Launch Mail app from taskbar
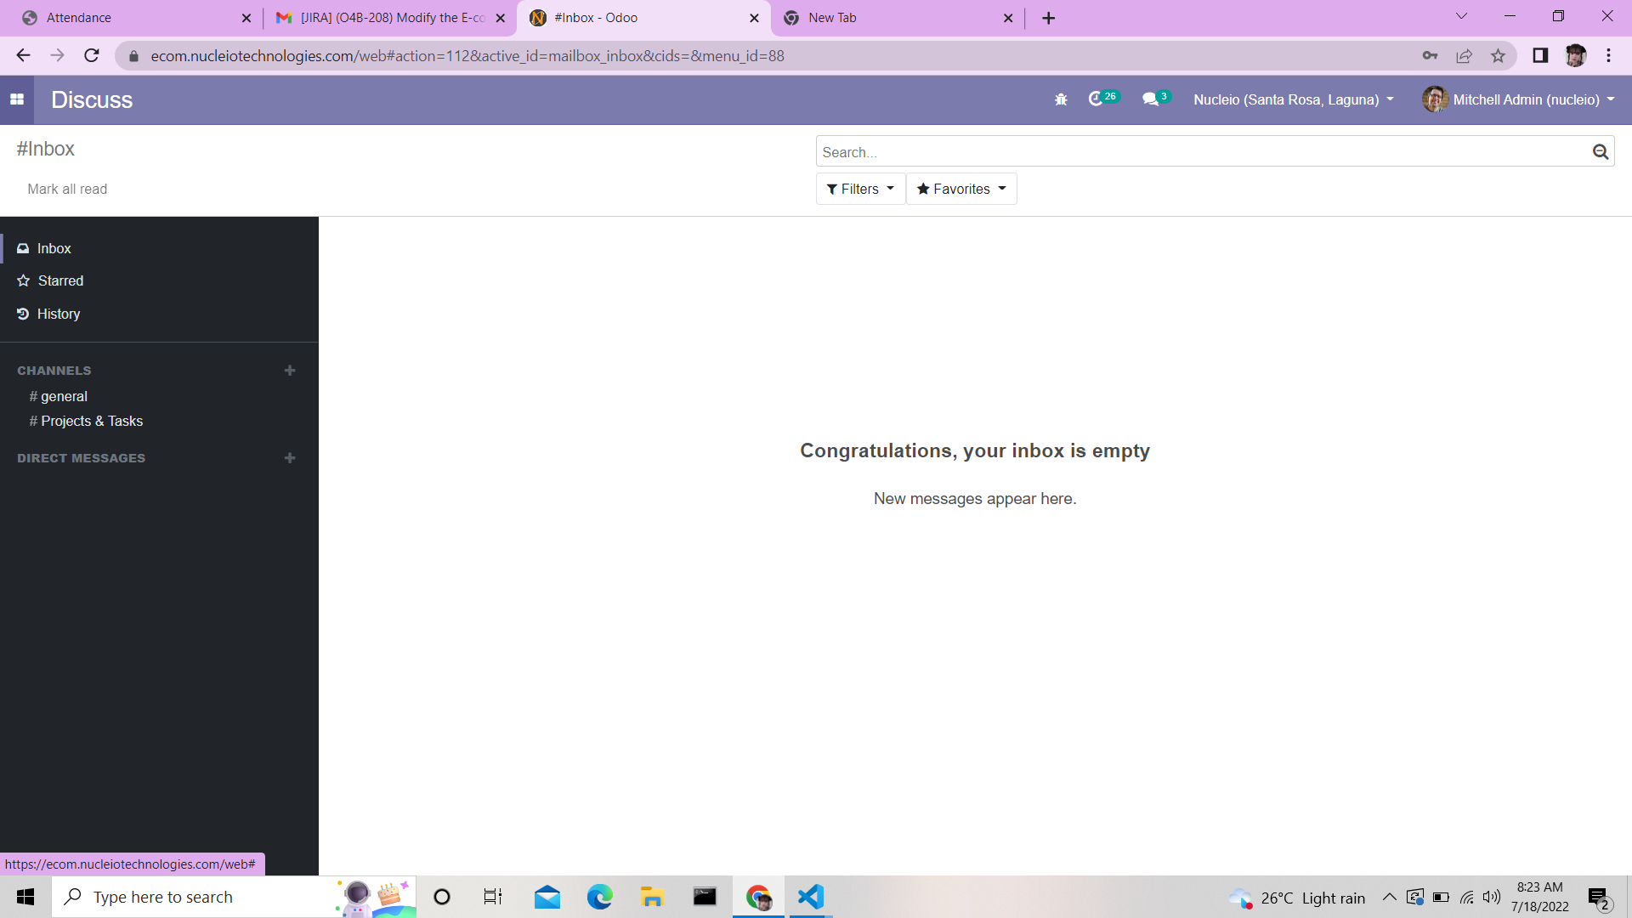This screenshot has width=1632, height=918. click(x=547, y=897)
